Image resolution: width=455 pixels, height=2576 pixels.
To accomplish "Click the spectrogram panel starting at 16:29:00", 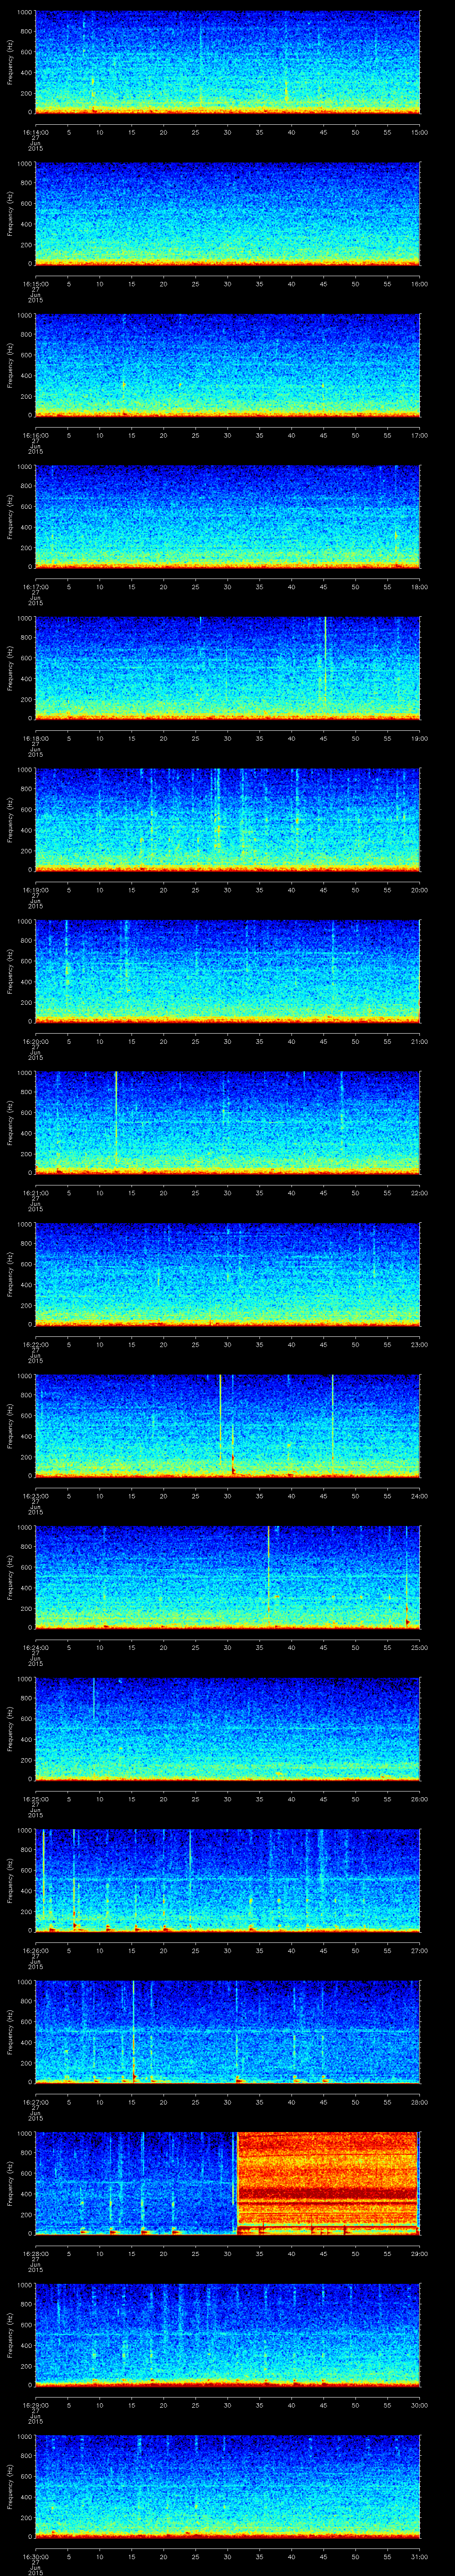I will click(227, 2334).
